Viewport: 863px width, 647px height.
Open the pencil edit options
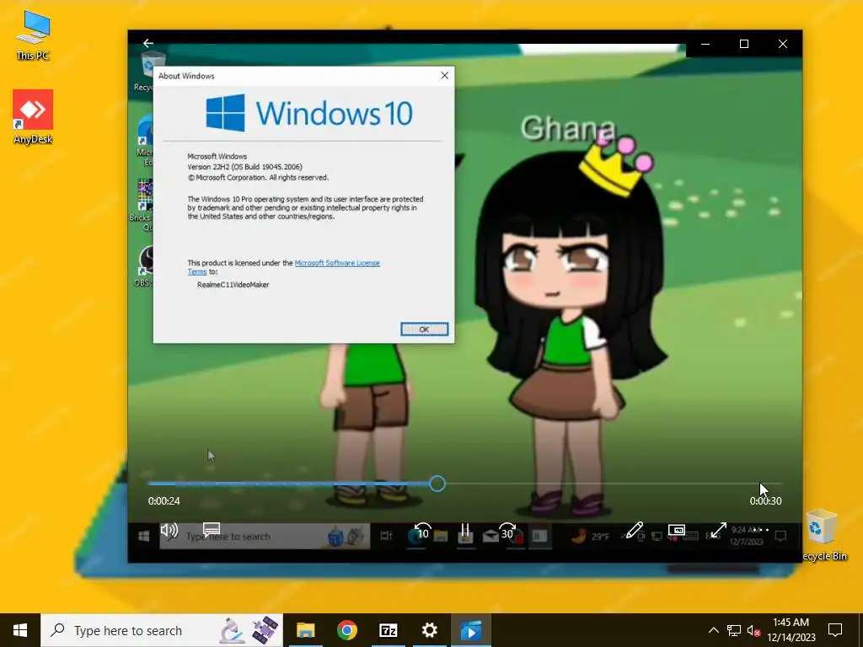point(634,531)
